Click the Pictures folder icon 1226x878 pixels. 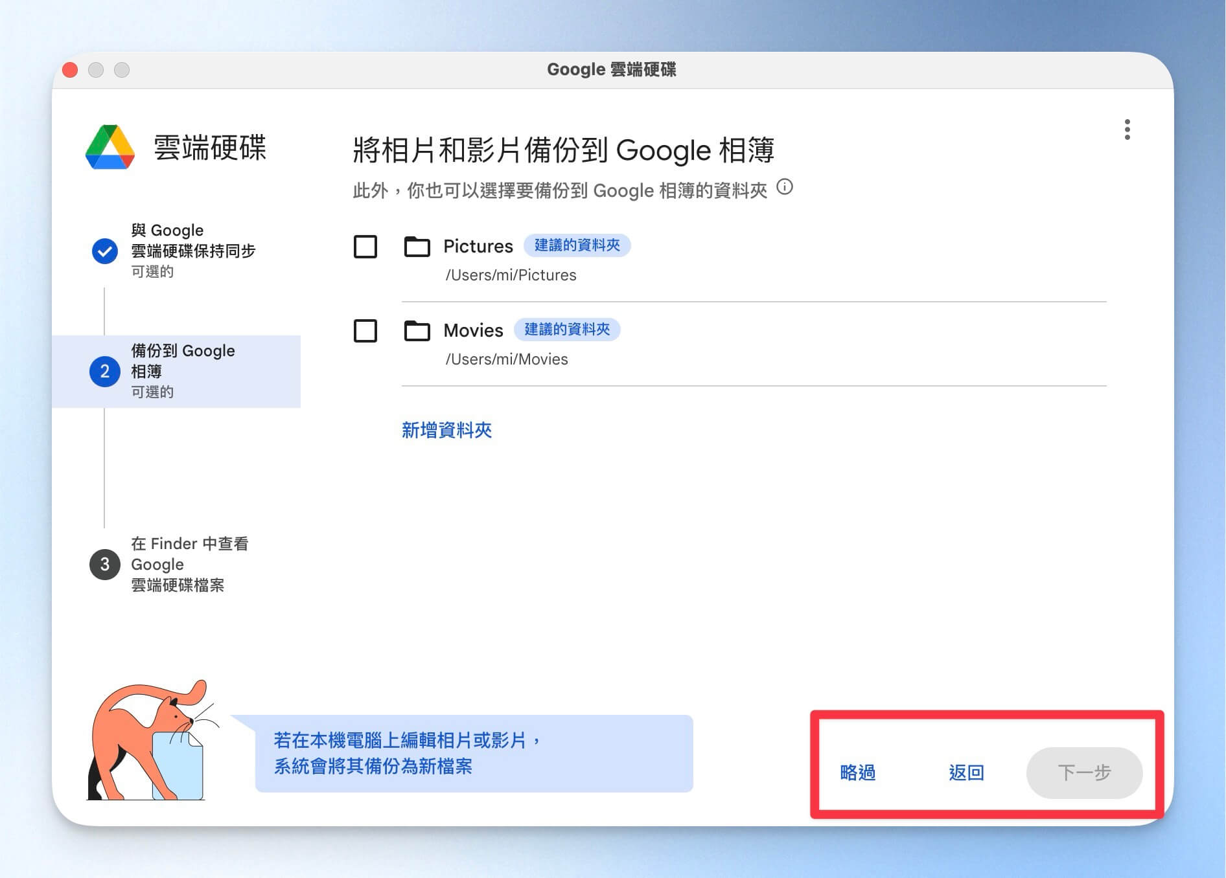tap(417, 246)
